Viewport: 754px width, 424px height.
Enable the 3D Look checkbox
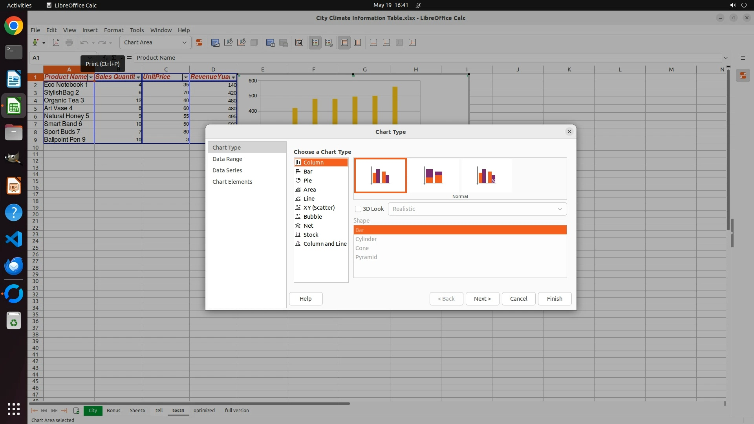[358, 209]
